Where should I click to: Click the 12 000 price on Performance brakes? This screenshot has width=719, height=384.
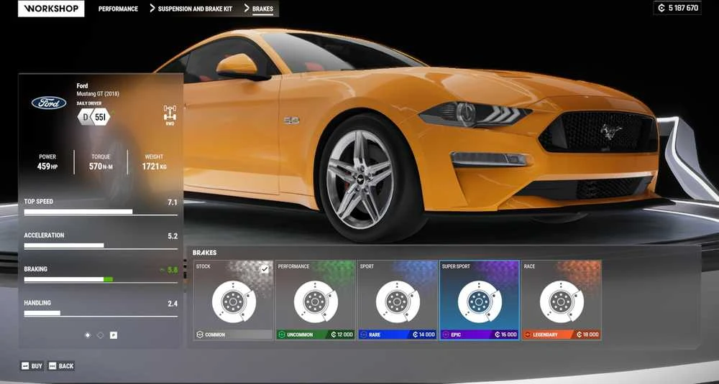[x=342, y=334]
